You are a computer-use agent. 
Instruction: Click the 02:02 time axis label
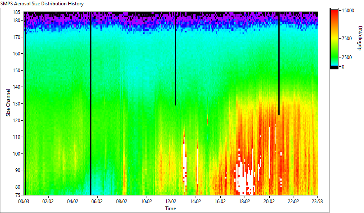pos(48,202)
